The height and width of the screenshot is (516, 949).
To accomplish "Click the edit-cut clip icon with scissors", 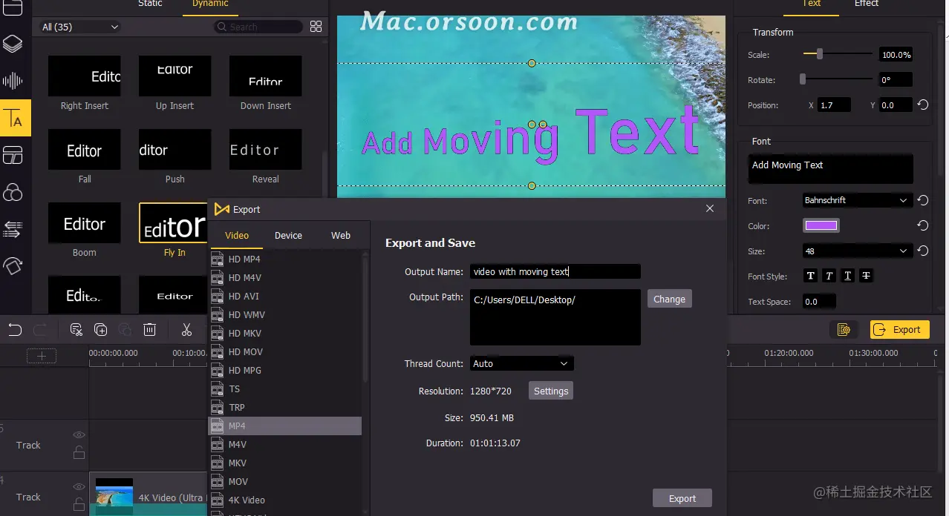I will point(76,330).
